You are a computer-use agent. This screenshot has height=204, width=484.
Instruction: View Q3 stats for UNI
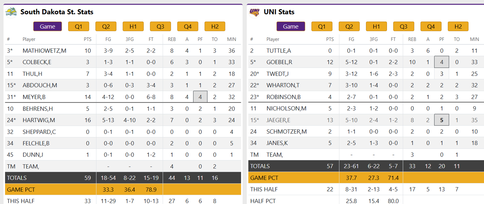point(403,26)
